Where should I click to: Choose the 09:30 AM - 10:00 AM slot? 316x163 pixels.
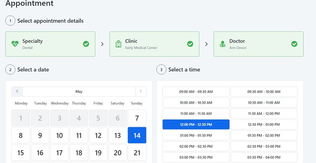[x=264, y=92]
